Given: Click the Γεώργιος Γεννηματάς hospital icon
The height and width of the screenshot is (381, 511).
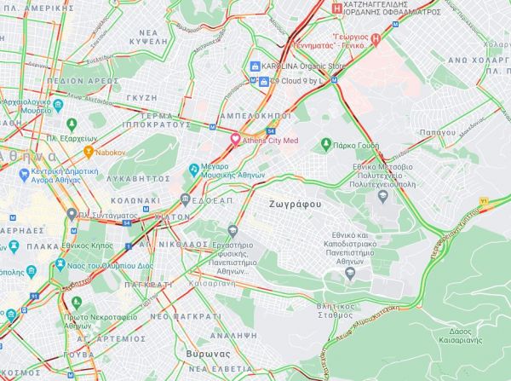Looking at the screenshot, I should 376,39.
